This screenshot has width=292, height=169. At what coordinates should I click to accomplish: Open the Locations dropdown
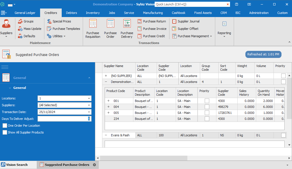coord(89,98)
